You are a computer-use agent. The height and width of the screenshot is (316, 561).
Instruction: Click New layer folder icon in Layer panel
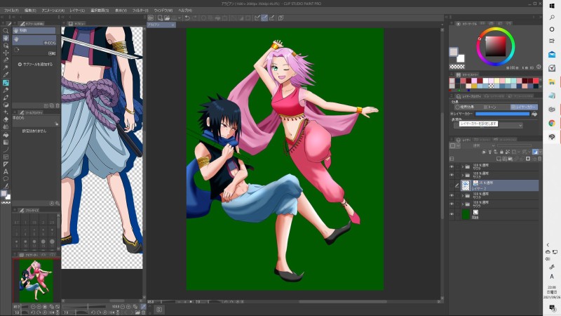pos(511,159)
